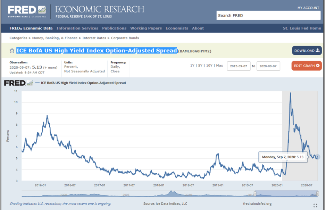
Task: Click series ID BAMLH0A0HYM2 text
Action: 195,51
